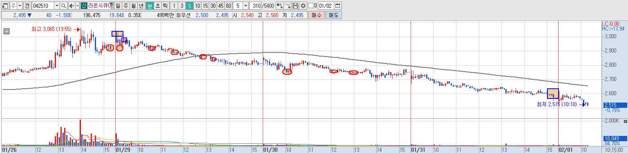
Task: Click the 02/01 date label on the time axis
Action: click(x=566, y=150)
